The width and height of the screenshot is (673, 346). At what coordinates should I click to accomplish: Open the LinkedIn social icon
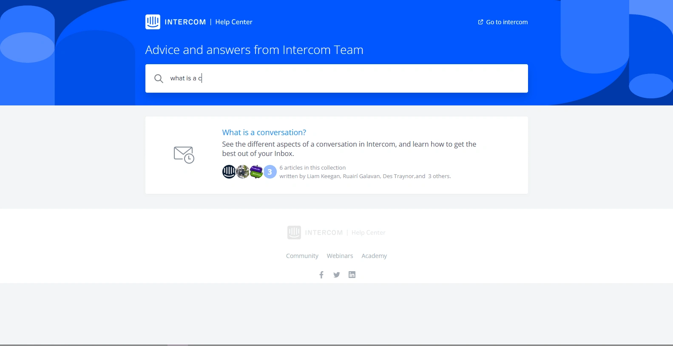pos(352,275)
